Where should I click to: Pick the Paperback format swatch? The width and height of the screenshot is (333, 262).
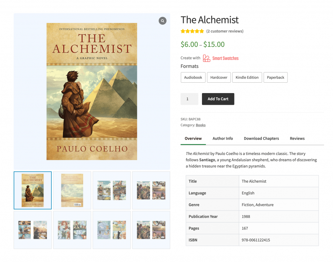pyautogui.click(x=275, y=77)
